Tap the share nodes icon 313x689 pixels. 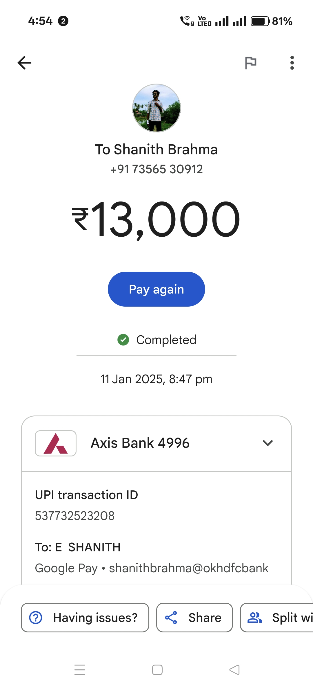coord(171,618)
